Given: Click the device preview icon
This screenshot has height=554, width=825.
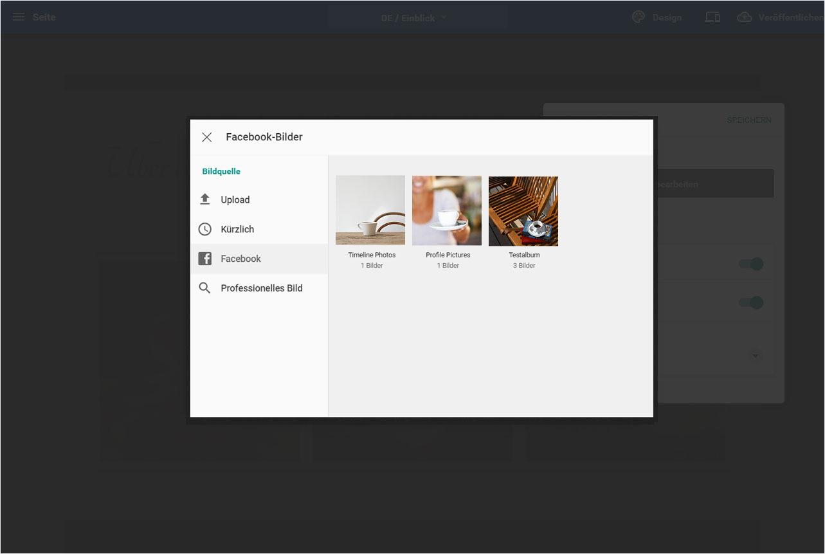Looking at the screenshot, I should point(712,17).
